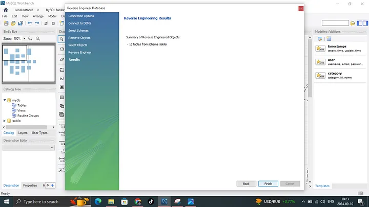Create a new model from the toolbar
369x207 pixels.
pos(6,23)
